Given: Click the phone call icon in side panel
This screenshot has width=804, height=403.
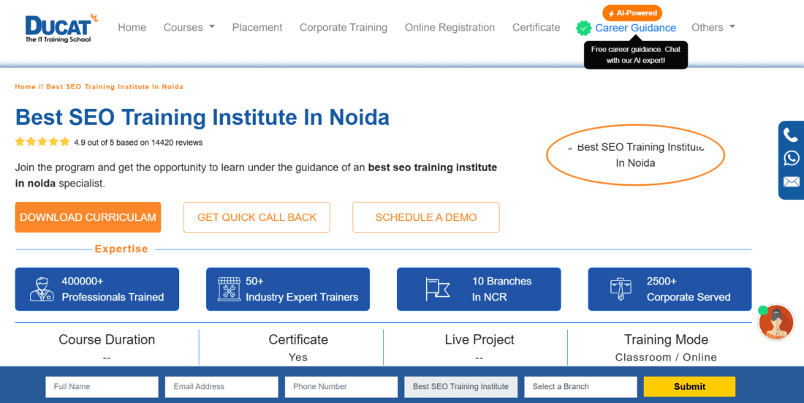Looking at the screenshot, I should pos(791,135).
